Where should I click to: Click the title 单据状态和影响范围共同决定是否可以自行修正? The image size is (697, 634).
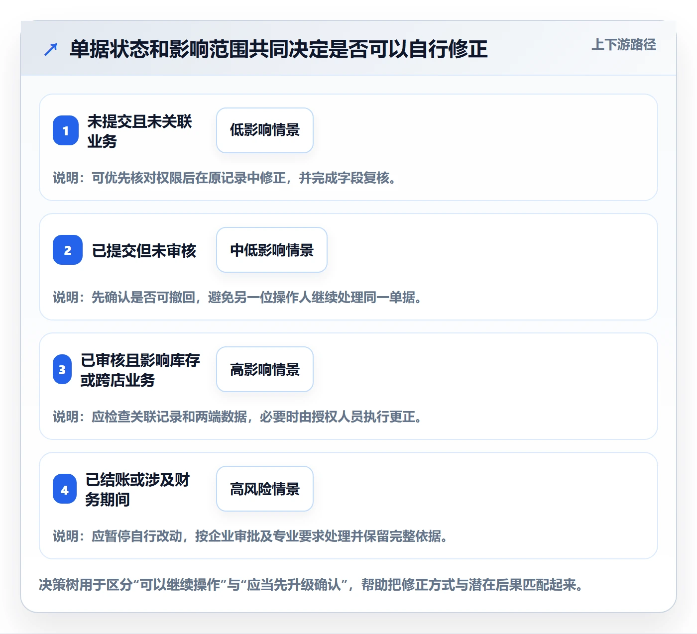[x=278, y=49]
